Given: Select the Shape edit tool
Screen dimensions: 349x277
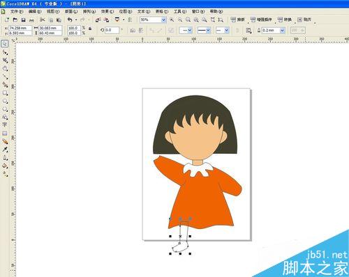Looking at the screenshot, I should click(x=5, y=52).
